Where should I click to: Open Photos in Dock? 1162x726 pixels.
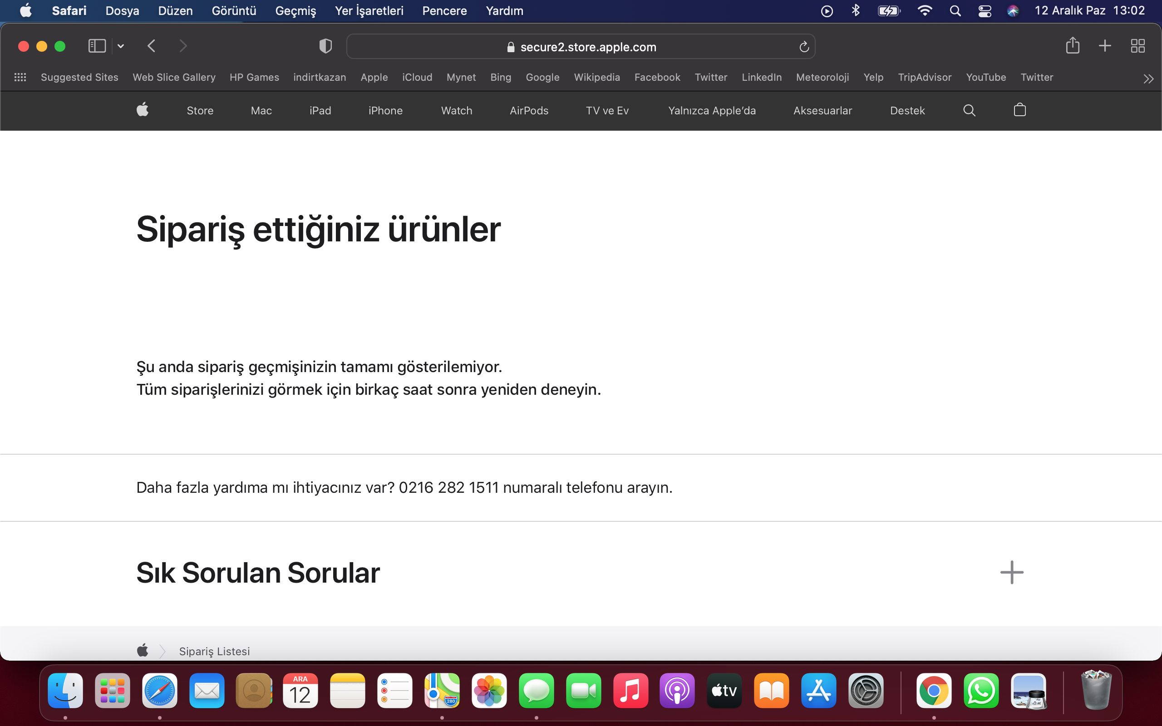click(489, 691)
